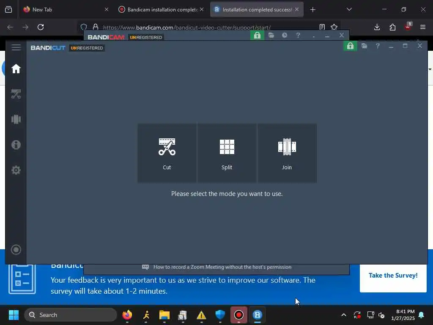433x325 pixels.
Task: Open the clock showing 8:41 PM
Action: [x=403, y=315]
